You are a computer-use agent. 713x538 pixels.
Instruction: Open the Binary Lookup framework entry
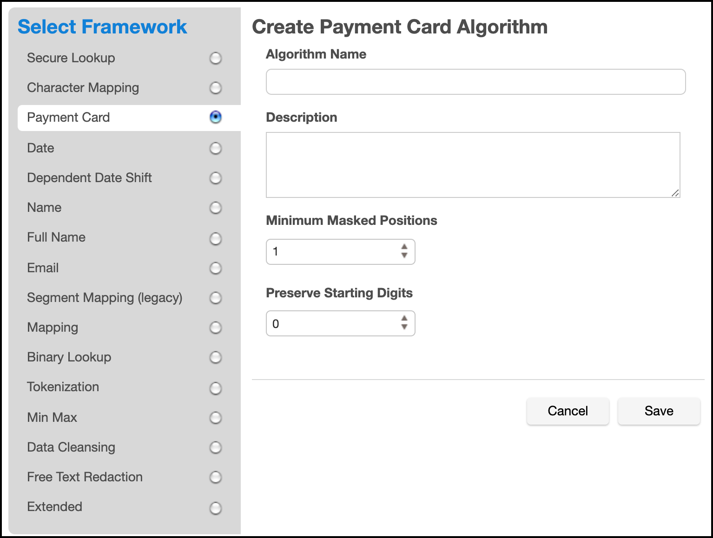(69, 357)
